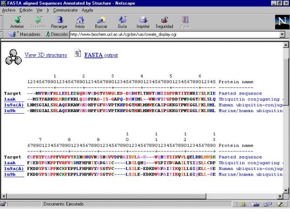Screen dimensions: 290x217
Task: Open the Seguridad security info
Action: coord(164,22)
